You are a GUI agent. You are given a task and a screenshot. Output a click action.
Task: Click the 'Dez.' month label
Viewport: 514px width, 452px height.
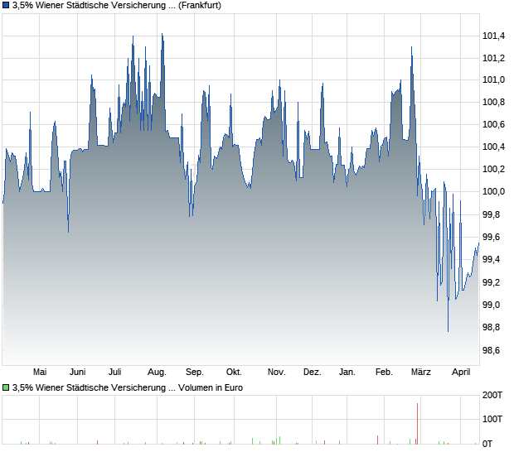click(312, 373)
